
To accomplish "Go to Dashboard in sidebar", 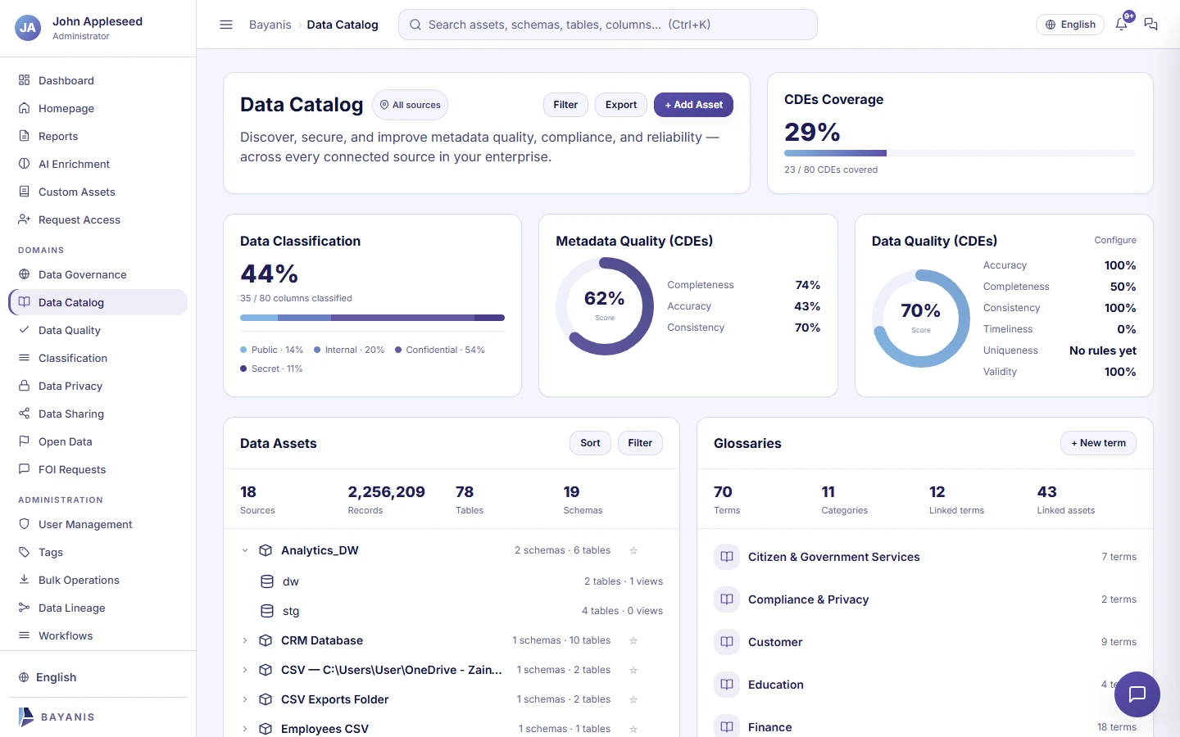I will pyautogui.click(x=98, y=80).
